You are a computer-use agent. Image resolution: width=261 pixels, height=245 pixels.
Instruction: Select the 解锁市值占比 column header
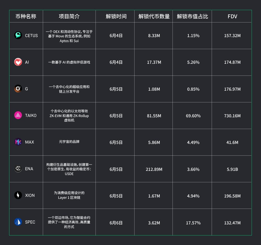click(x=192, y=16)
